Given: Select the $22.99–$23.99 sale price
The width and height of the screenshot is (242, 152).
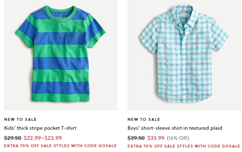Looking at the screenshot, I should (x=43, y=138).
